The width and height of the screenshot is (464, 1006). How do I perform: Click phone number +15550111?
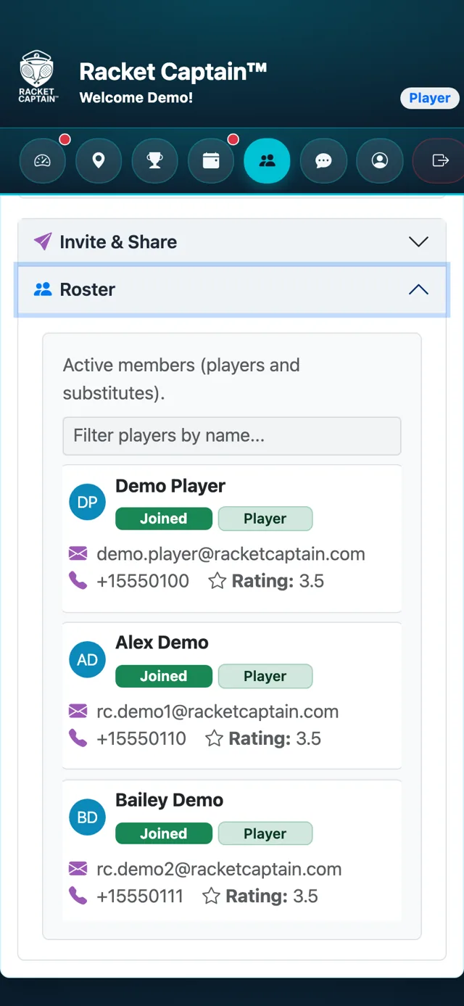click(140, 896)
